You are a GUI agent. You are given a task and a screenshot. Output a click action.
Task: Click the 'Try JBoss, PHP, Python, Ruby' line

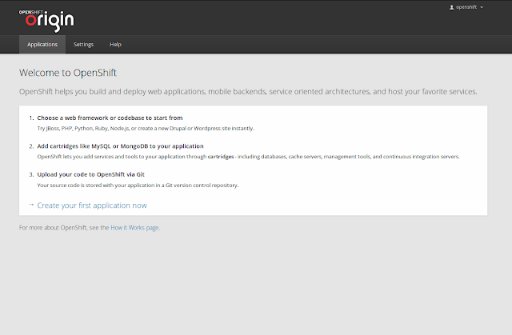point(146,129)
